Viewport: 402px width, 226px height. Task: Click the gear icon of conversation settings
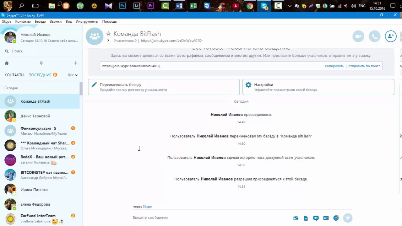[x=248, y=85]
